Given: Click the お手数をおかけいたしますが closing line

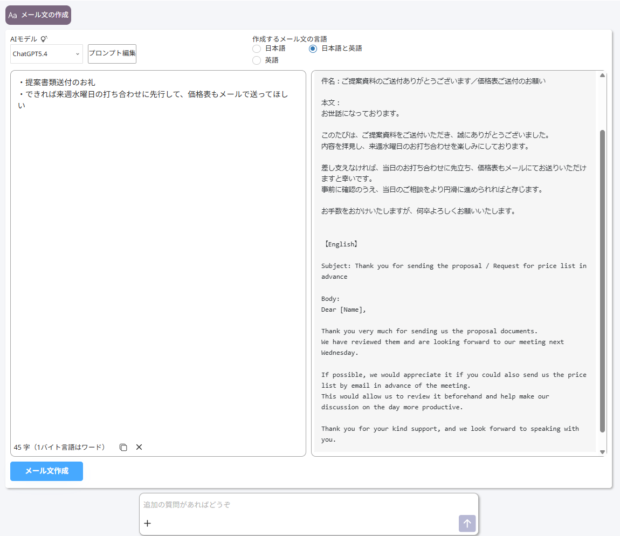Looking at the screenshot, I should pos(419,211).
